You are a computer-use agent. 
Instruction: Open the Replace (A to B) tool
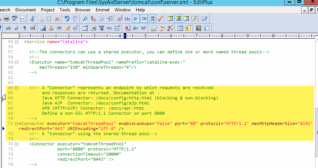coord(93,19)
